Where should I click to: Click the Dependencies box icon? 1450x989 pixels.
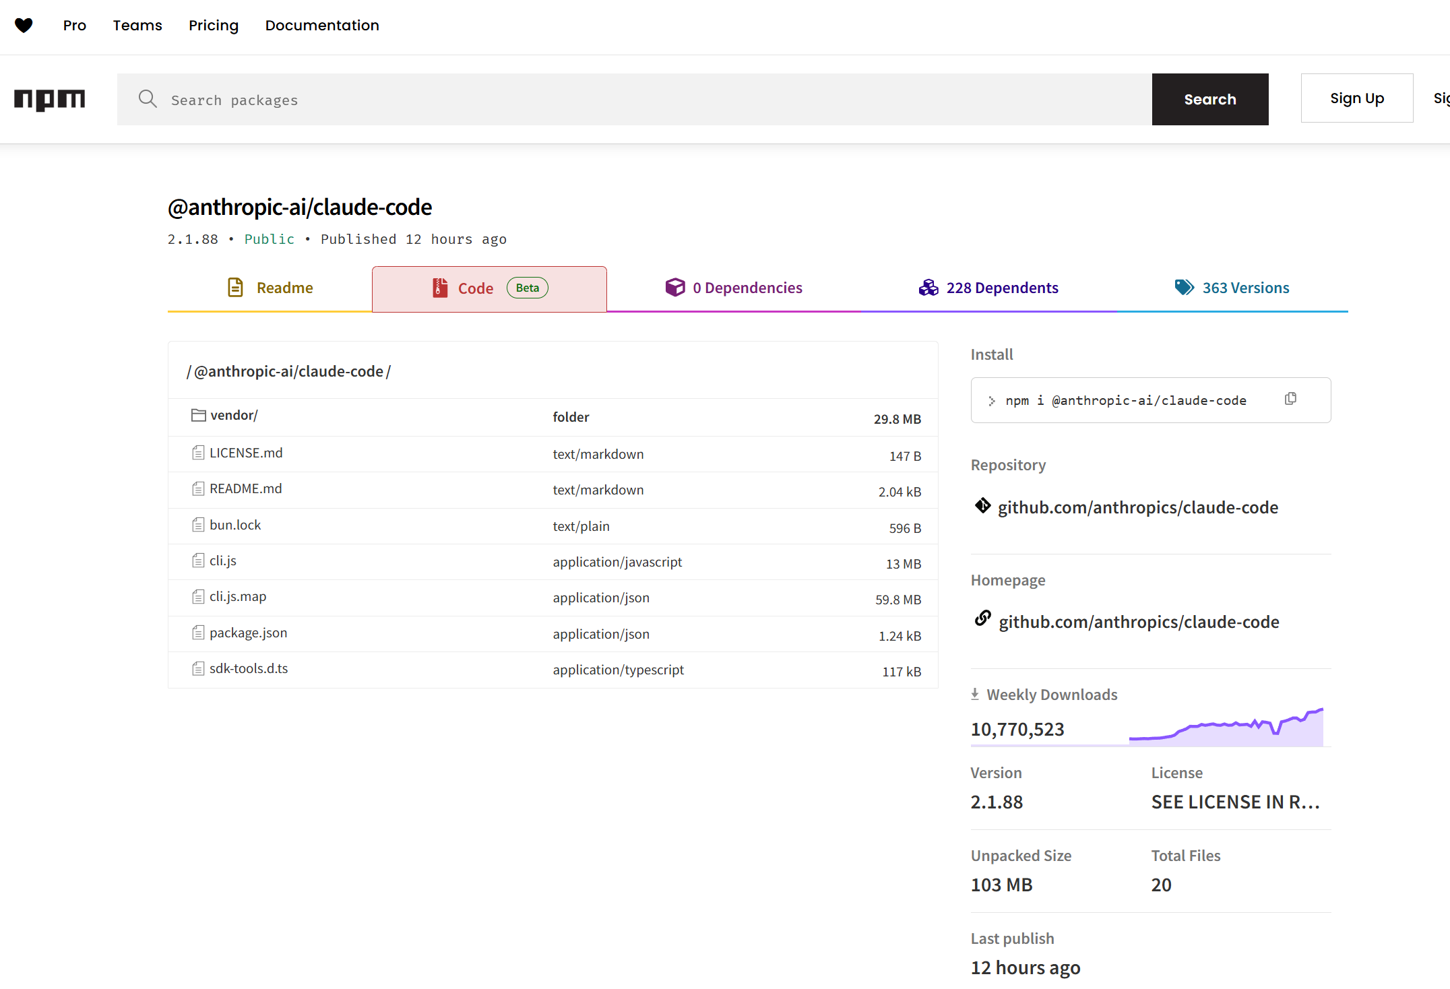[674, 288]
